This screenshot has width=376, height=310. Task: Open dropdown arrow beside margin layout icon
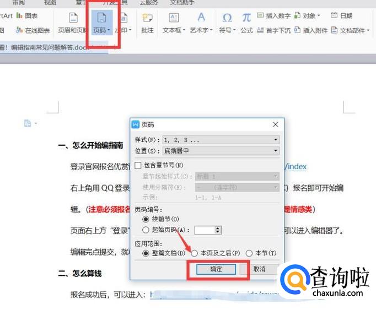[36, 123]
